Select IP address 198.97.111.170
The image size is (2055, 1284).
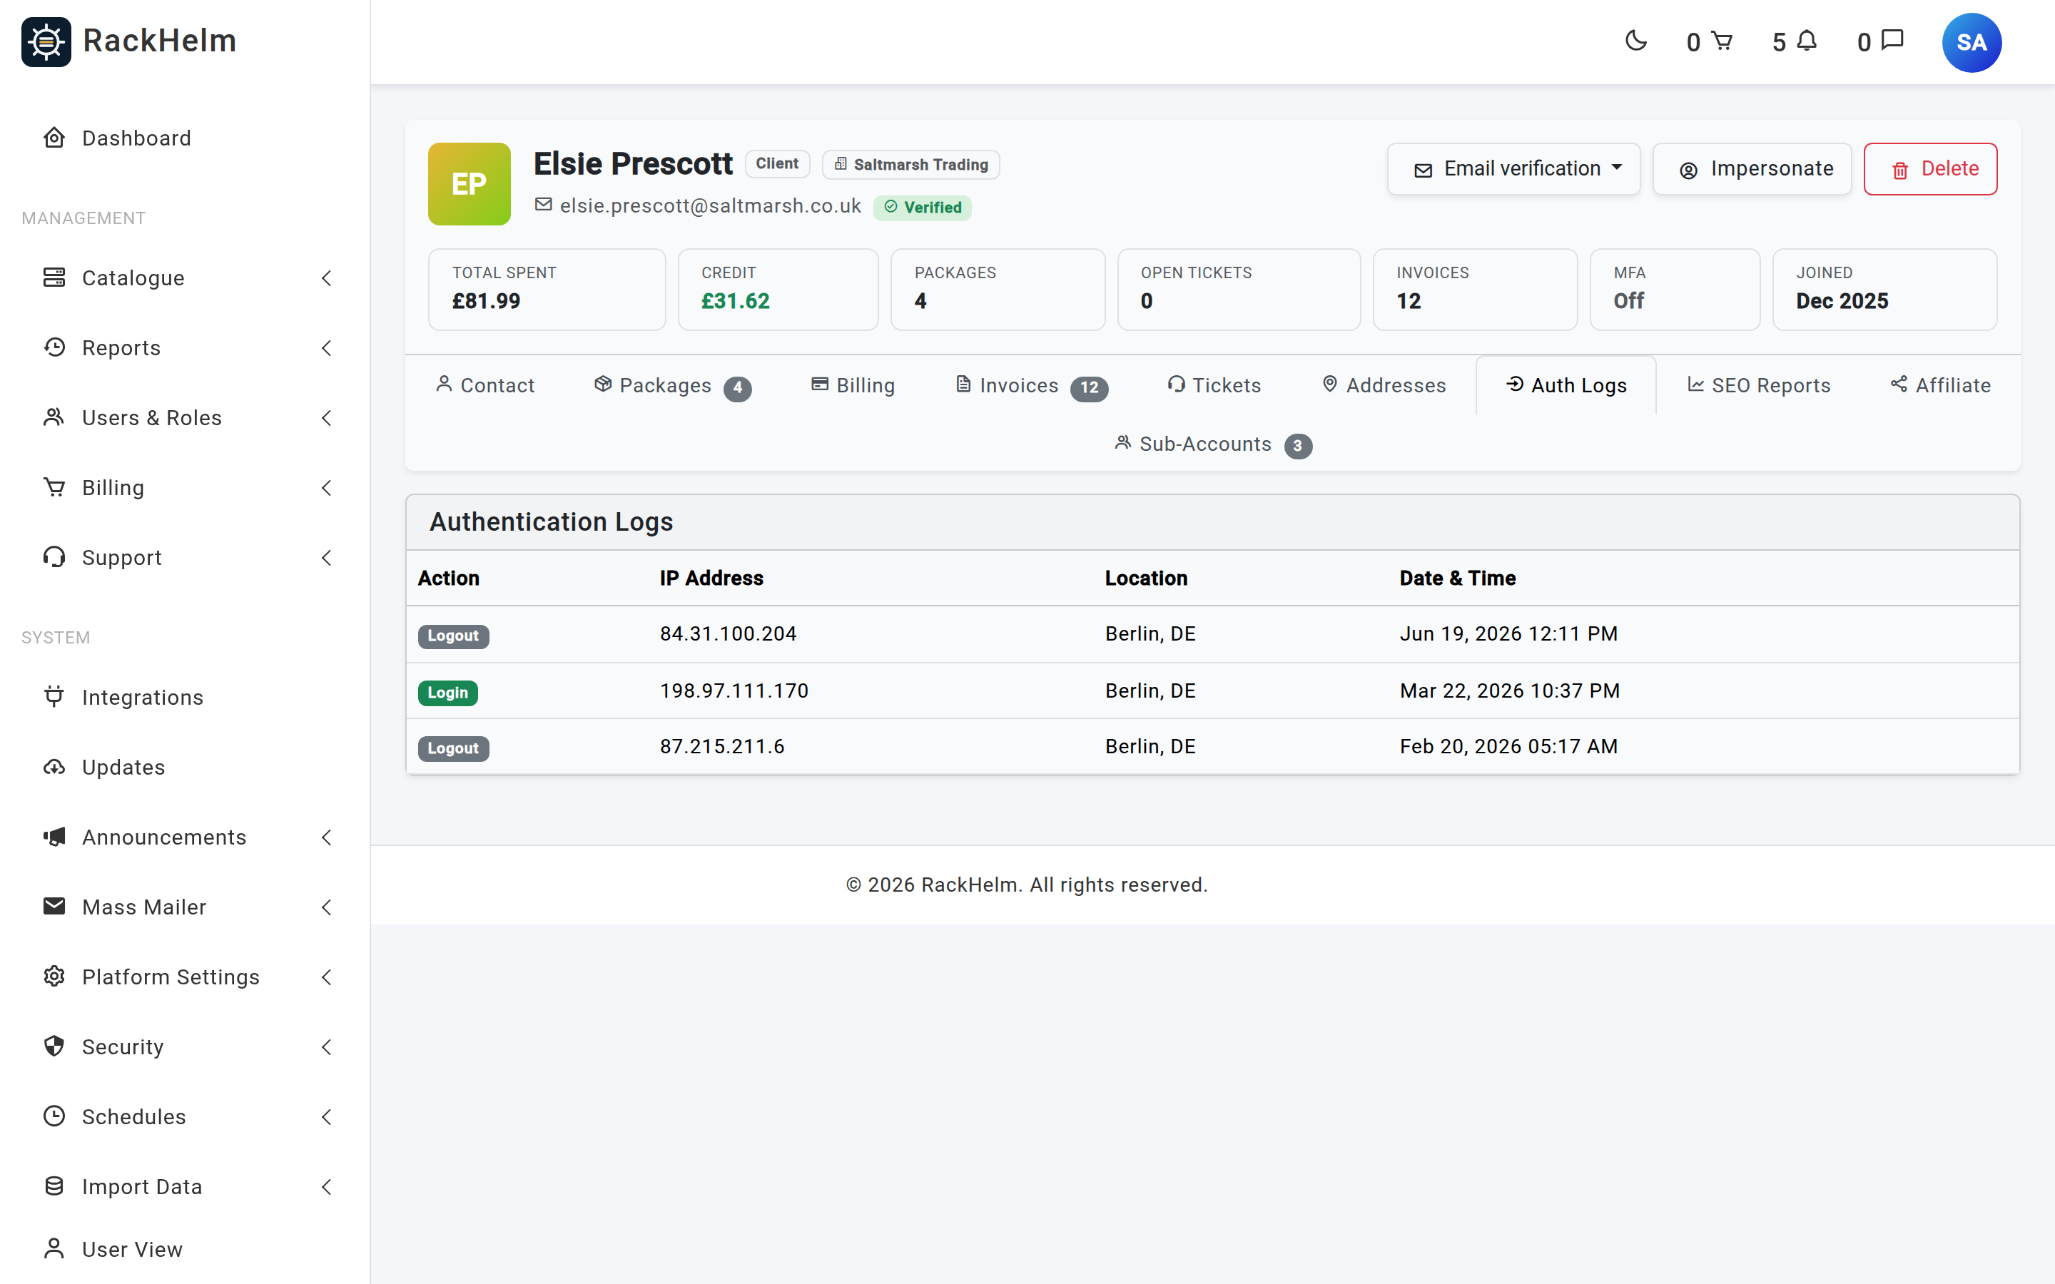734,691
